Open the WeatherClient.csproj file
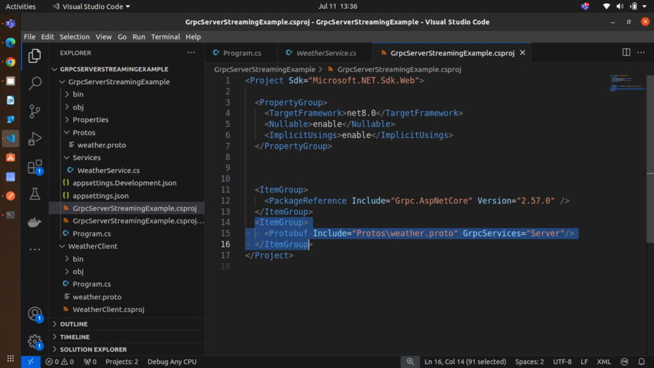The width and height of the screenshot is (654, 368). 108,309
